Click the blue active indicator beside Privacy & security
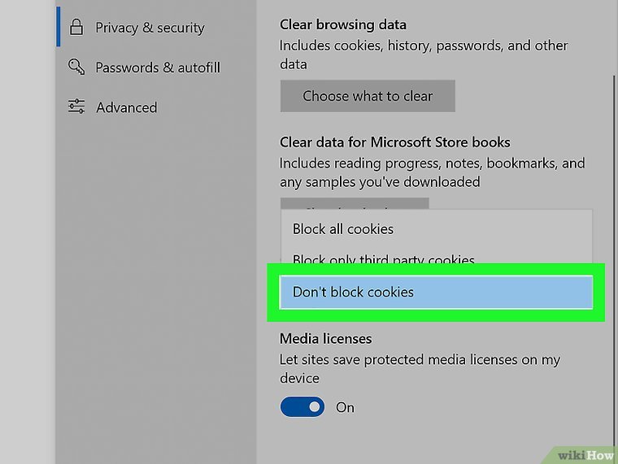 58,28
